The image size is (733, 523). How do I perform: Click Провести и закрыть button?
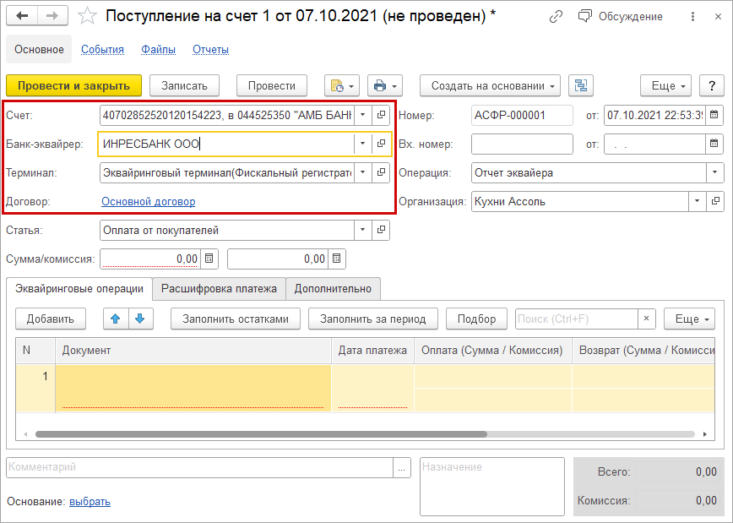click(x=73, y=85)
